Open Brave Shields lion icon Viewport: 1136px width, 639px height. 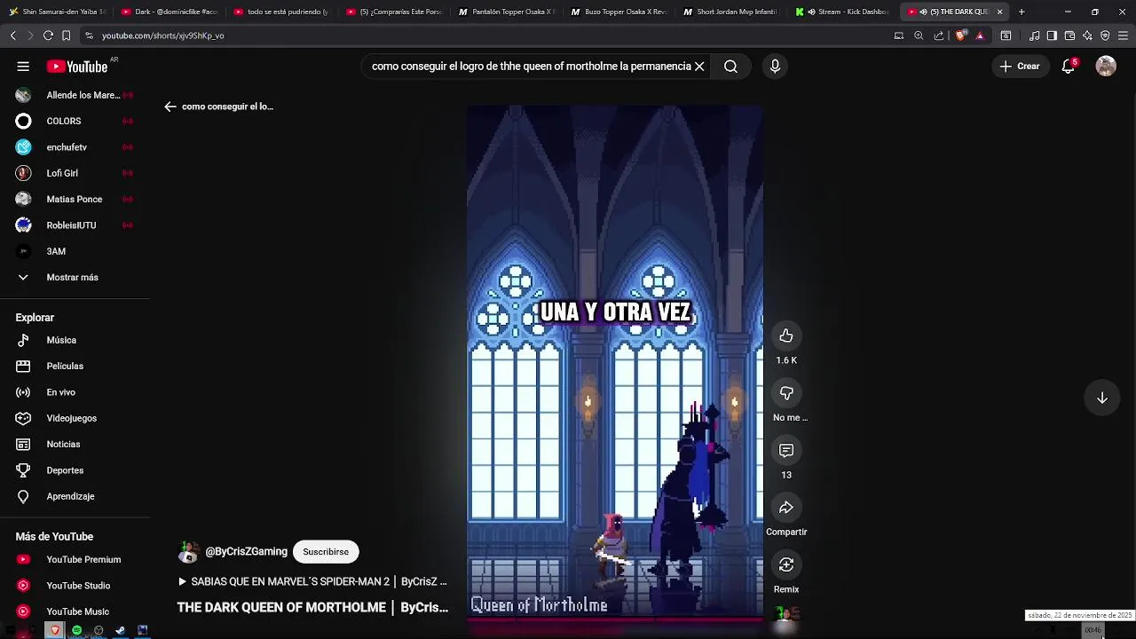[961, 35]
